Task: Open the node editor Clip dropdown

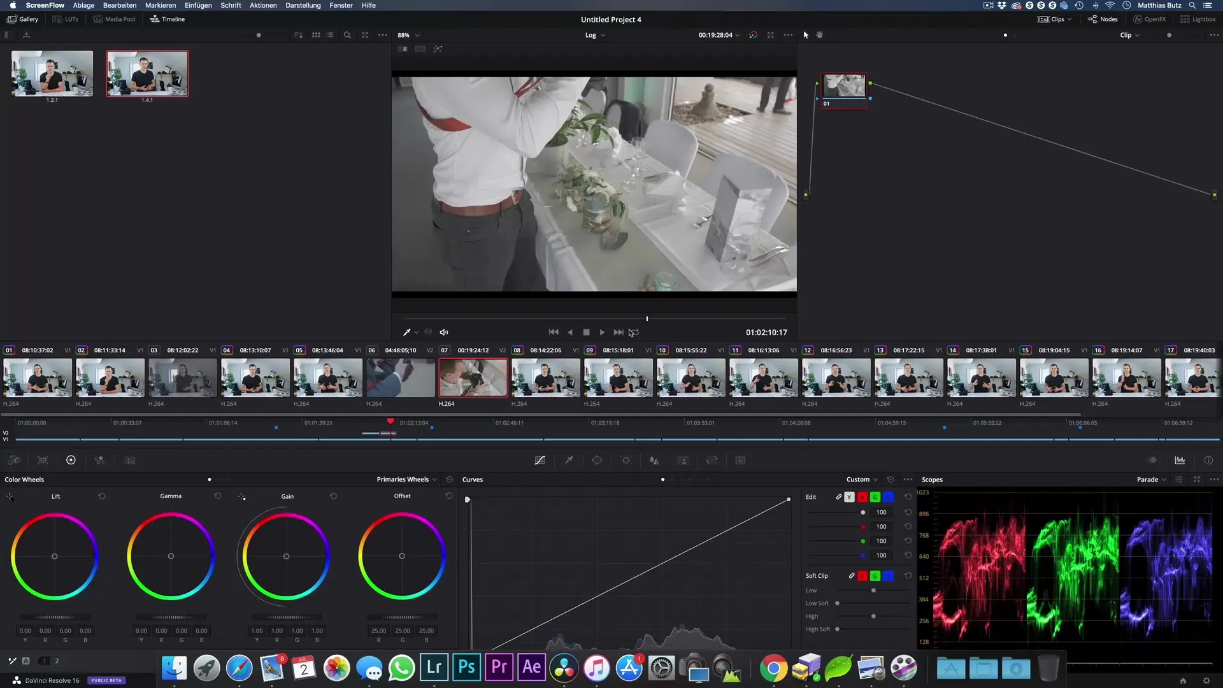Action: [1129, 35]
